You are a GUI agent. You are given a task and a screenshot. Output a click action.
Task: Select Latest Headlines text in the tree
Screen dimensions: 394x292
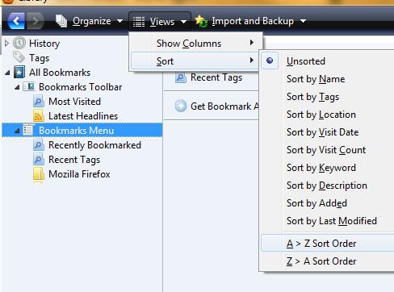click(83, 116)
